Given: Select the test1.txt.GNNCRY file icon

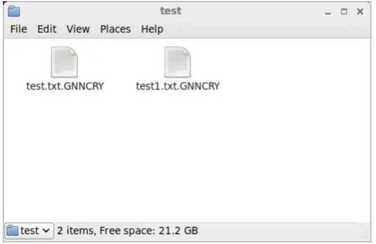Looking at the screenshot, I should coord(177,62).
